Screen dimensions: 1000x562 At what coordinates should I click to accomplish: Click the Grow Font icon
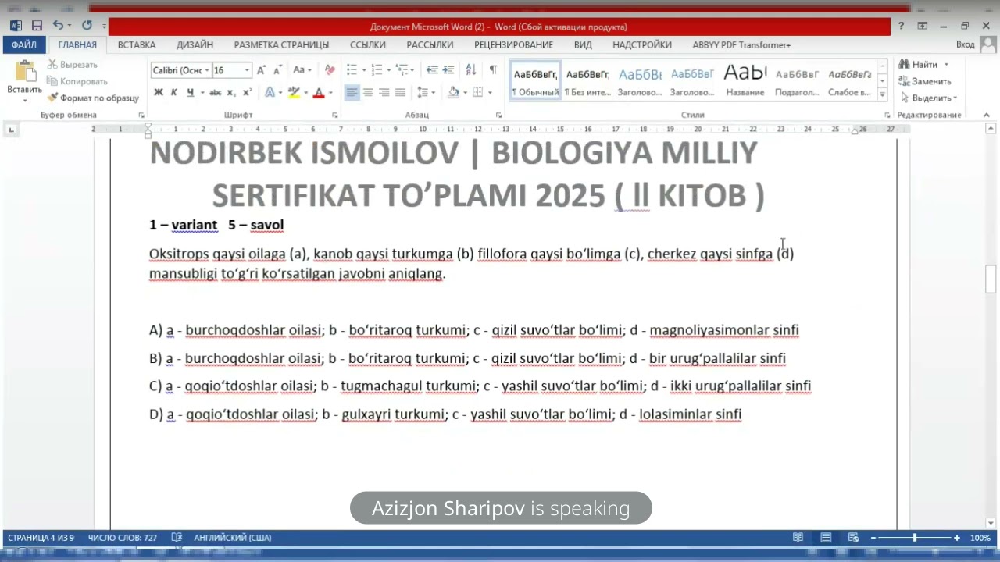pyautogui.click(x=262, y=70)
